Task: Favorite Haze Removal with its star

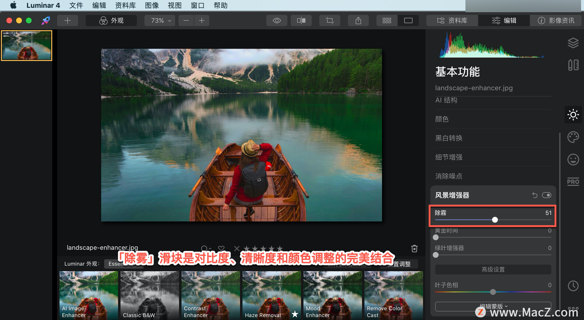Action: [x=295, y=314]
